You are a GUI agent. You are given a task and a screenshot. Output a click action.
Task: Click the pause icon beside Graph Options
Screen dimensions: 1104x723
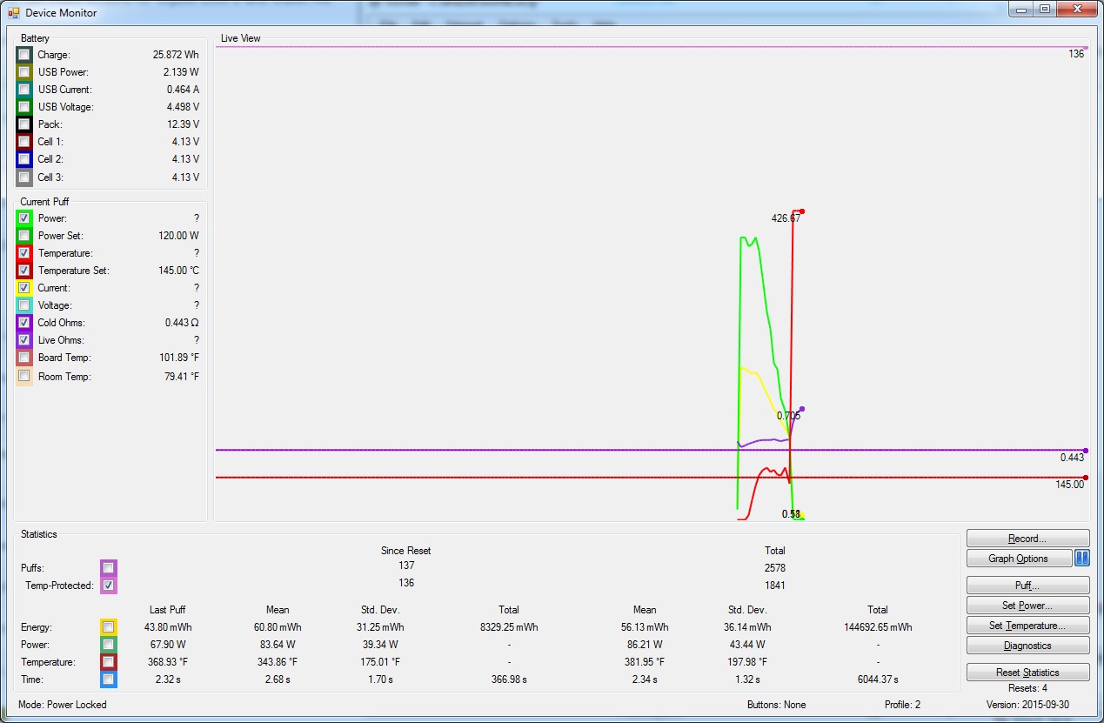[1081, 559]
